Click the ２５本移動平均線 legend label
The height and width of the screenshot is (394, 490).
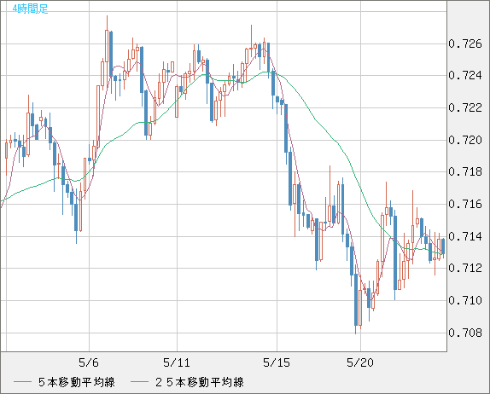(x=200, y=382)
